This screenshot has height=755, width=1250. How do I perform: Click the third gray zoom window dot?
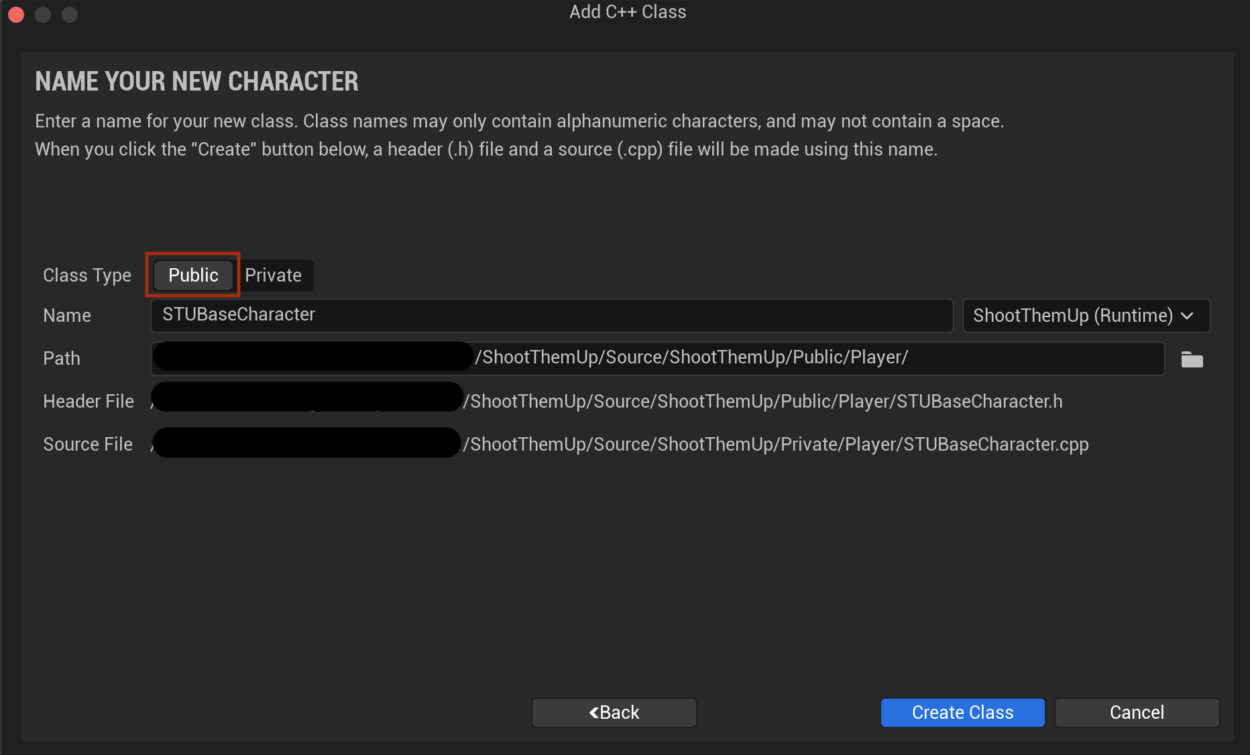pyautogui.click(x=70, y=14)
